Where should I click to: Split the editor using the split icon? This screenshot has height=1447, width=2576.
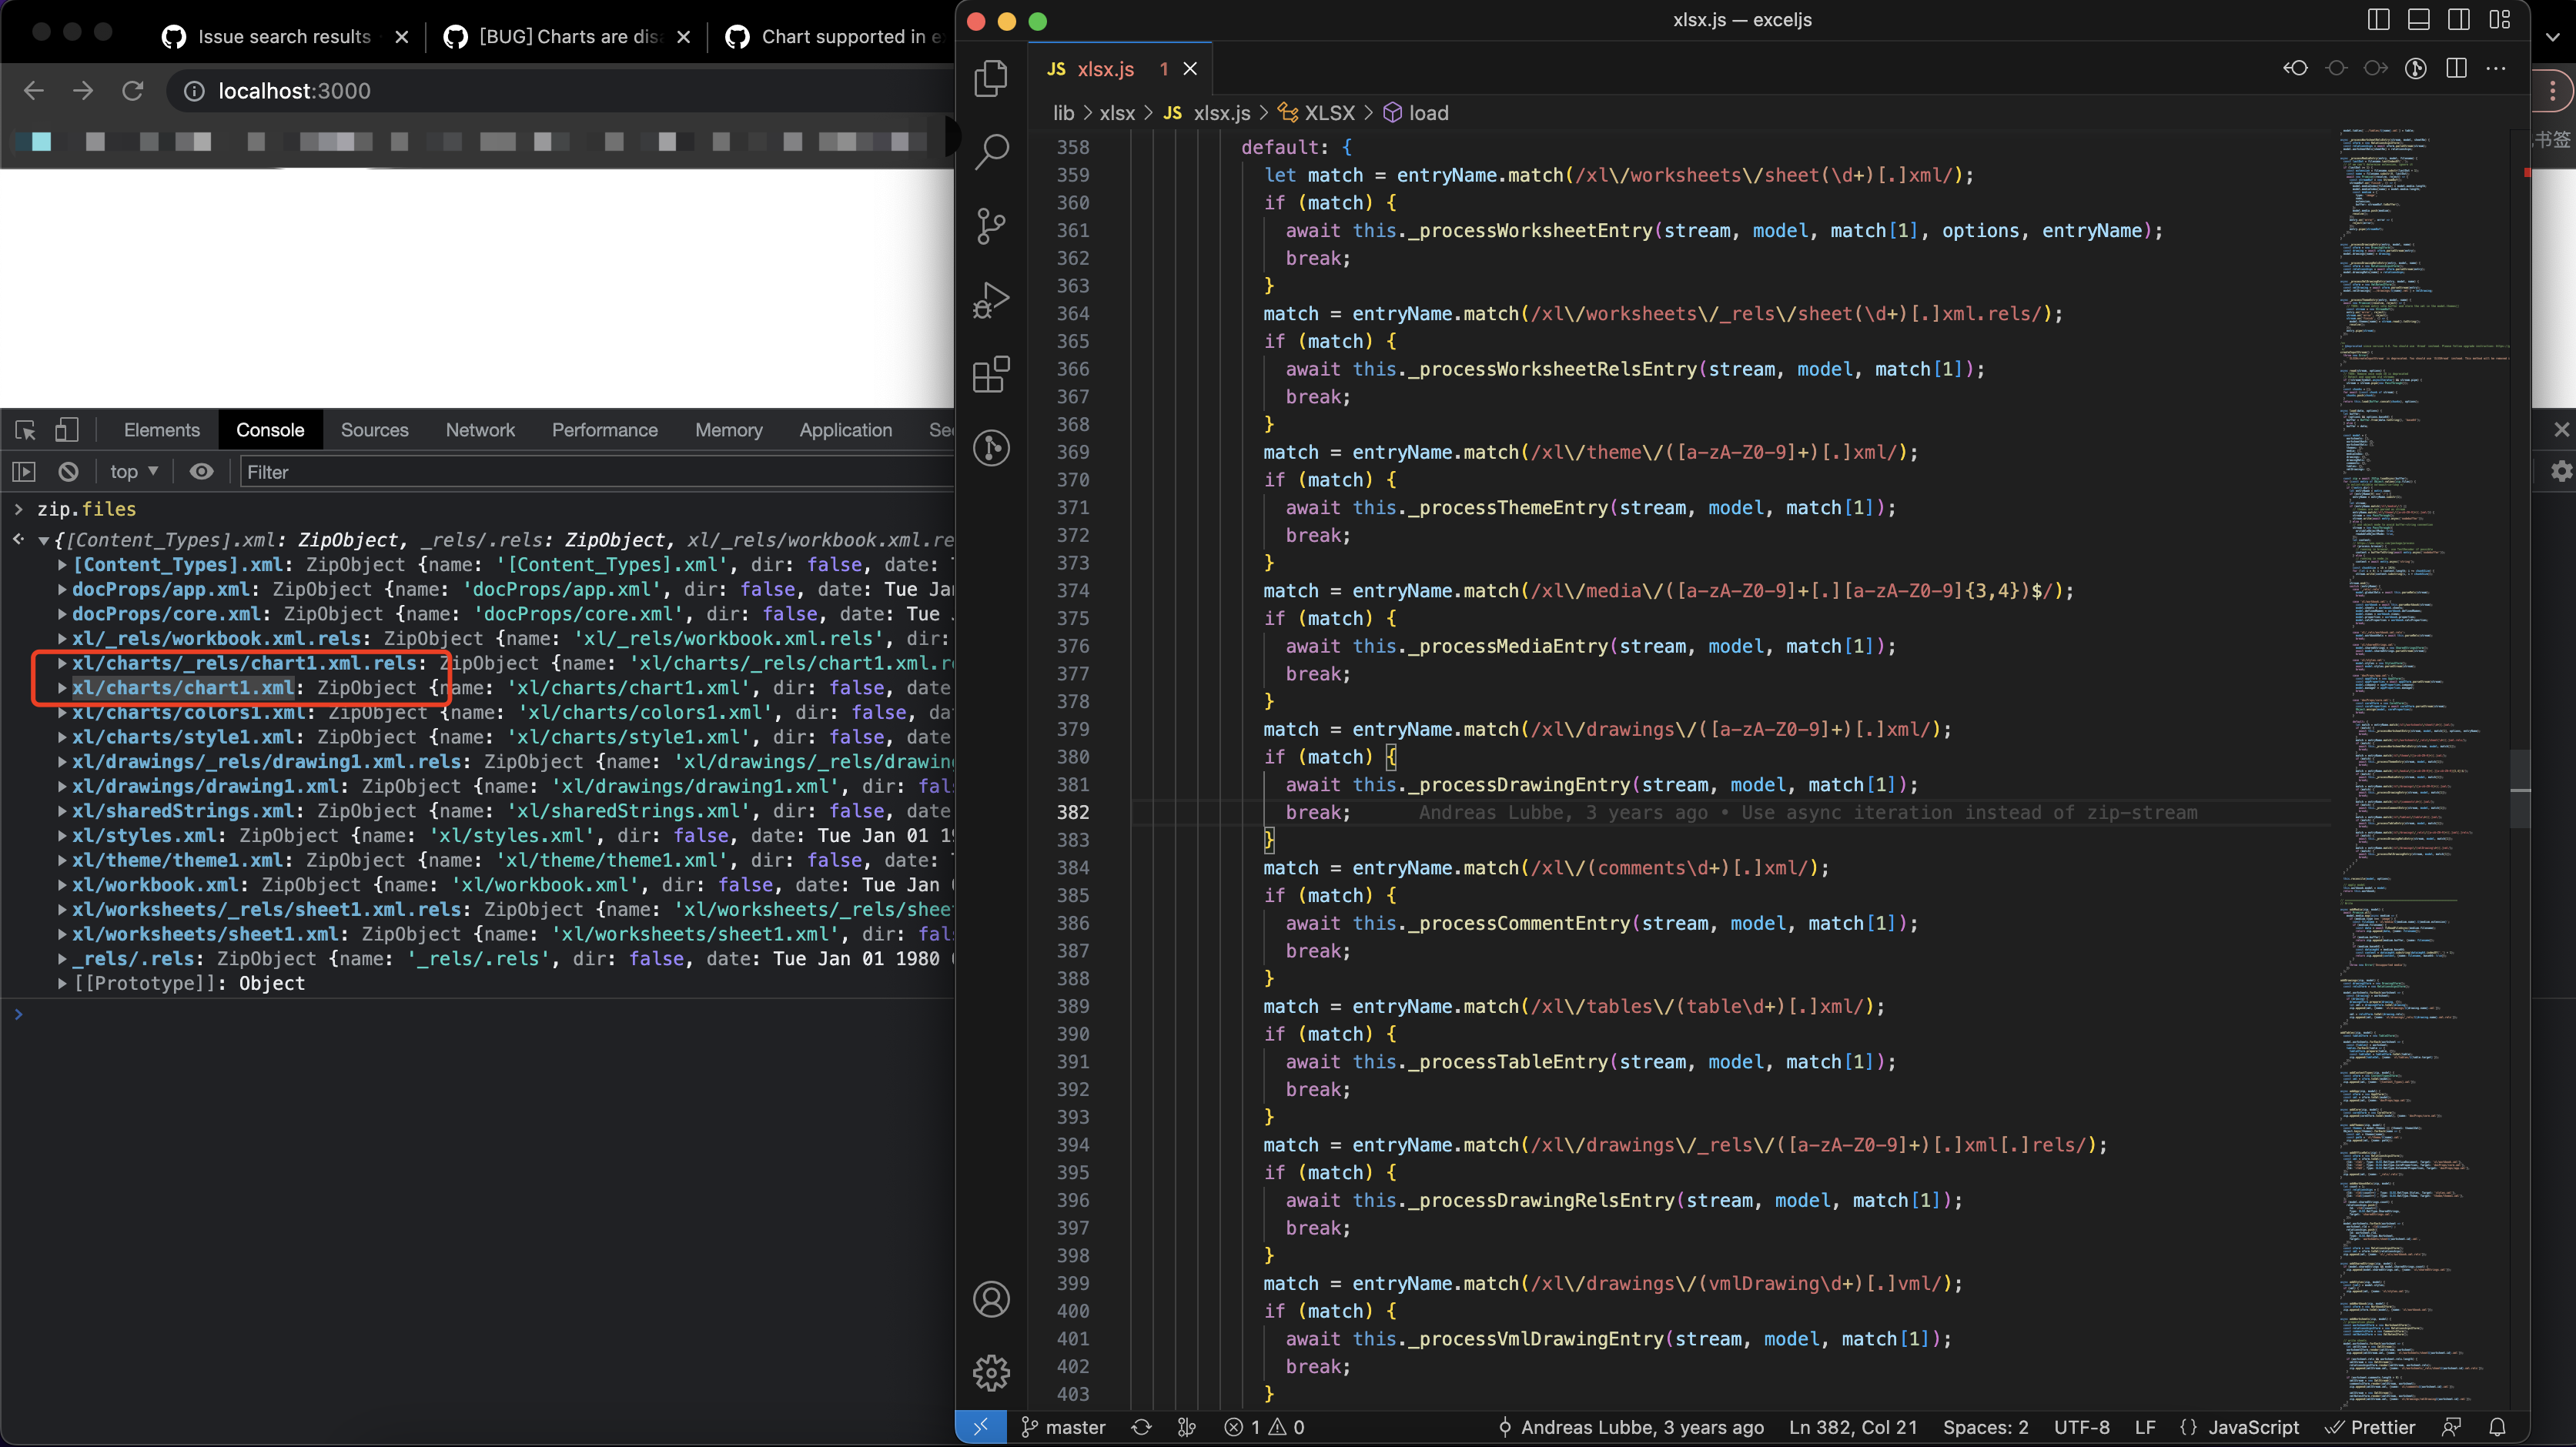coord(2457,68)
